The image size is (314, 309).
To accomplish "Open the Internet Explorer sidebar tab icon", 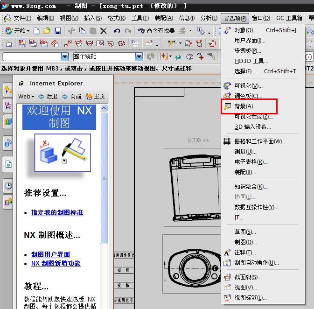I will tap(8, 164).
